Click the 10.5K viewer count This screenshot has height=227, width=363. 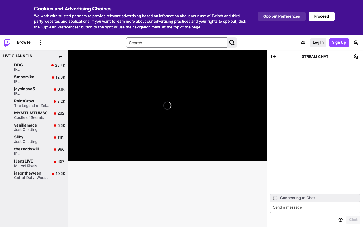[60, 174]
